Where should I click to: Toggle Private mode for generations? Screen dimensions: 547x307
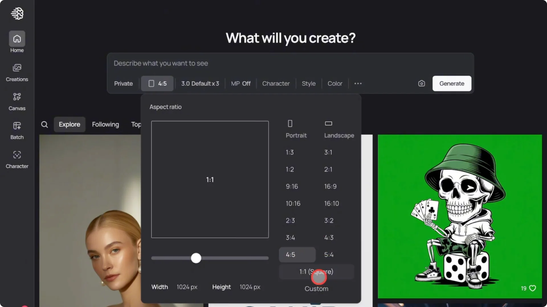123,83
